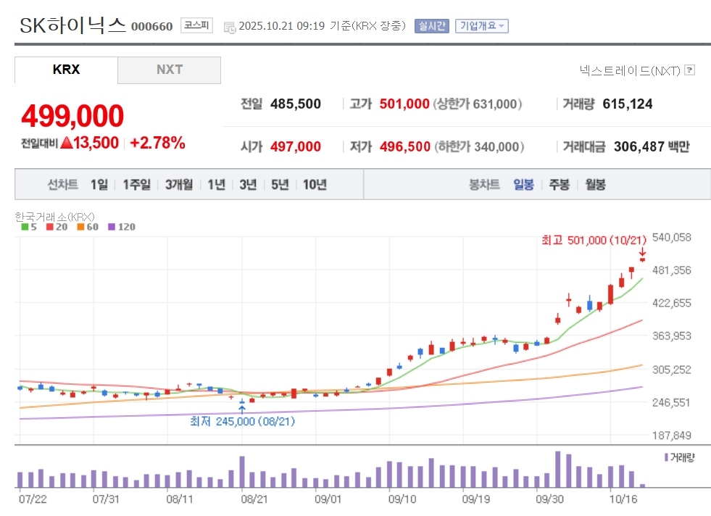Screen dimensions: 711x516
Task: Click the purple 120-day moving average swatch
Action: [111, 227]
